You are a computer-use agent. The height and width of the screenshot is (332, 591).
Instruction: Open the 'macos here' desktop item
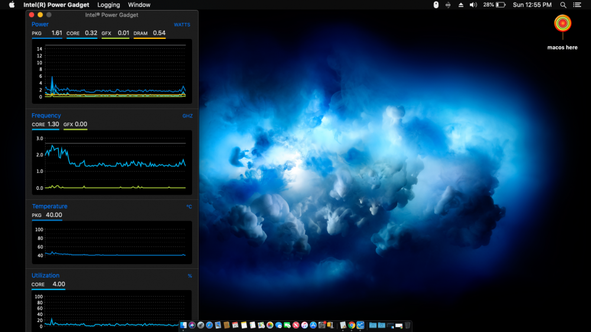(563, 32)
